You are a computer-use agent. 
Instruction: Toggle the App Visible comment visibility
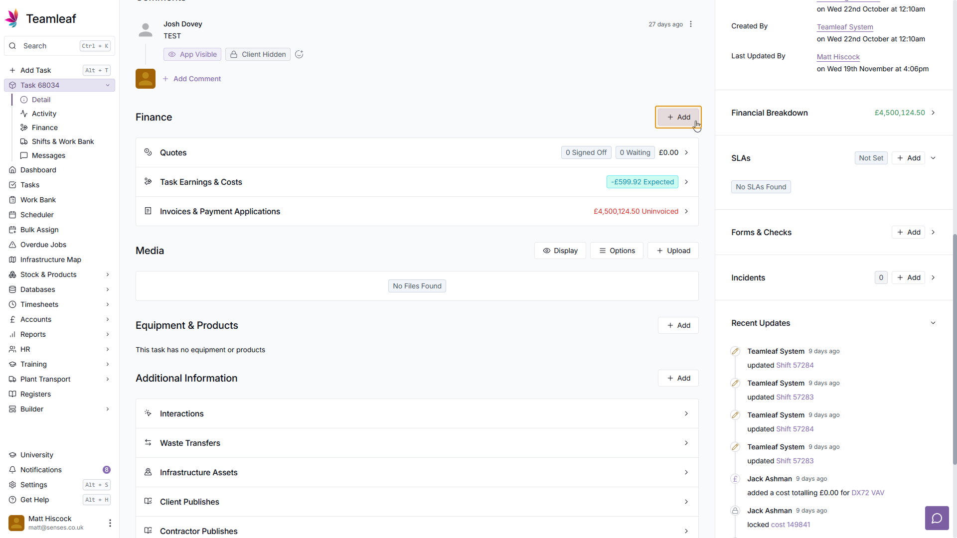(x=192, y=54)
